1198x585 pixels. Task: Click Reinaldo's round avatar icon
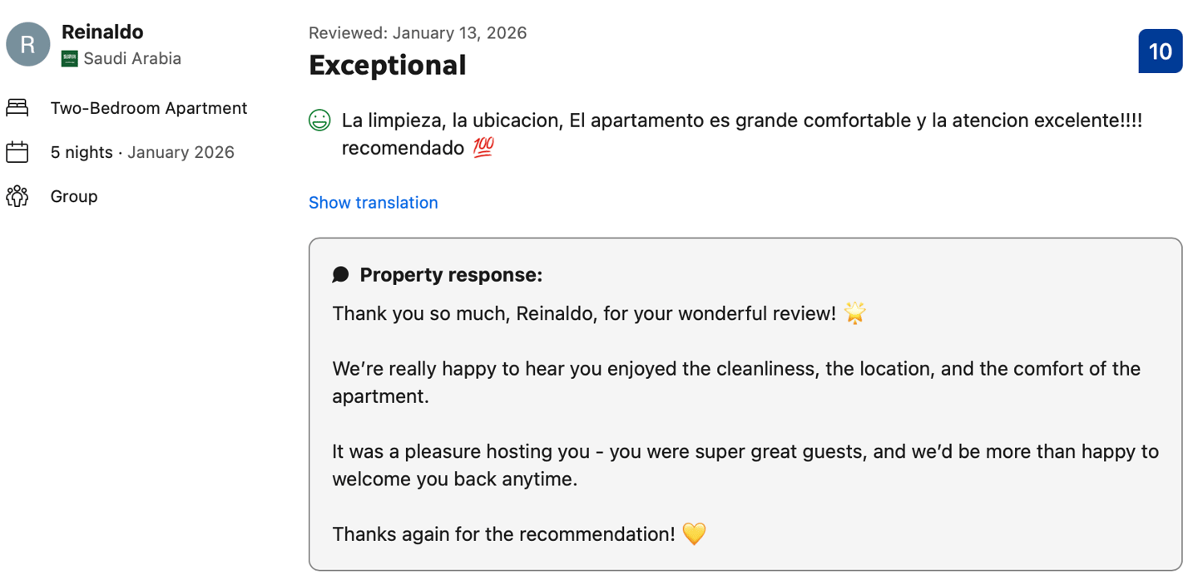(x=28, y=44)
